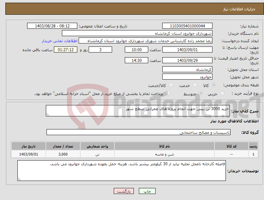Click the ردیف column header
Viewport: 264px width, 200px height.
click(x=253, y=146)
